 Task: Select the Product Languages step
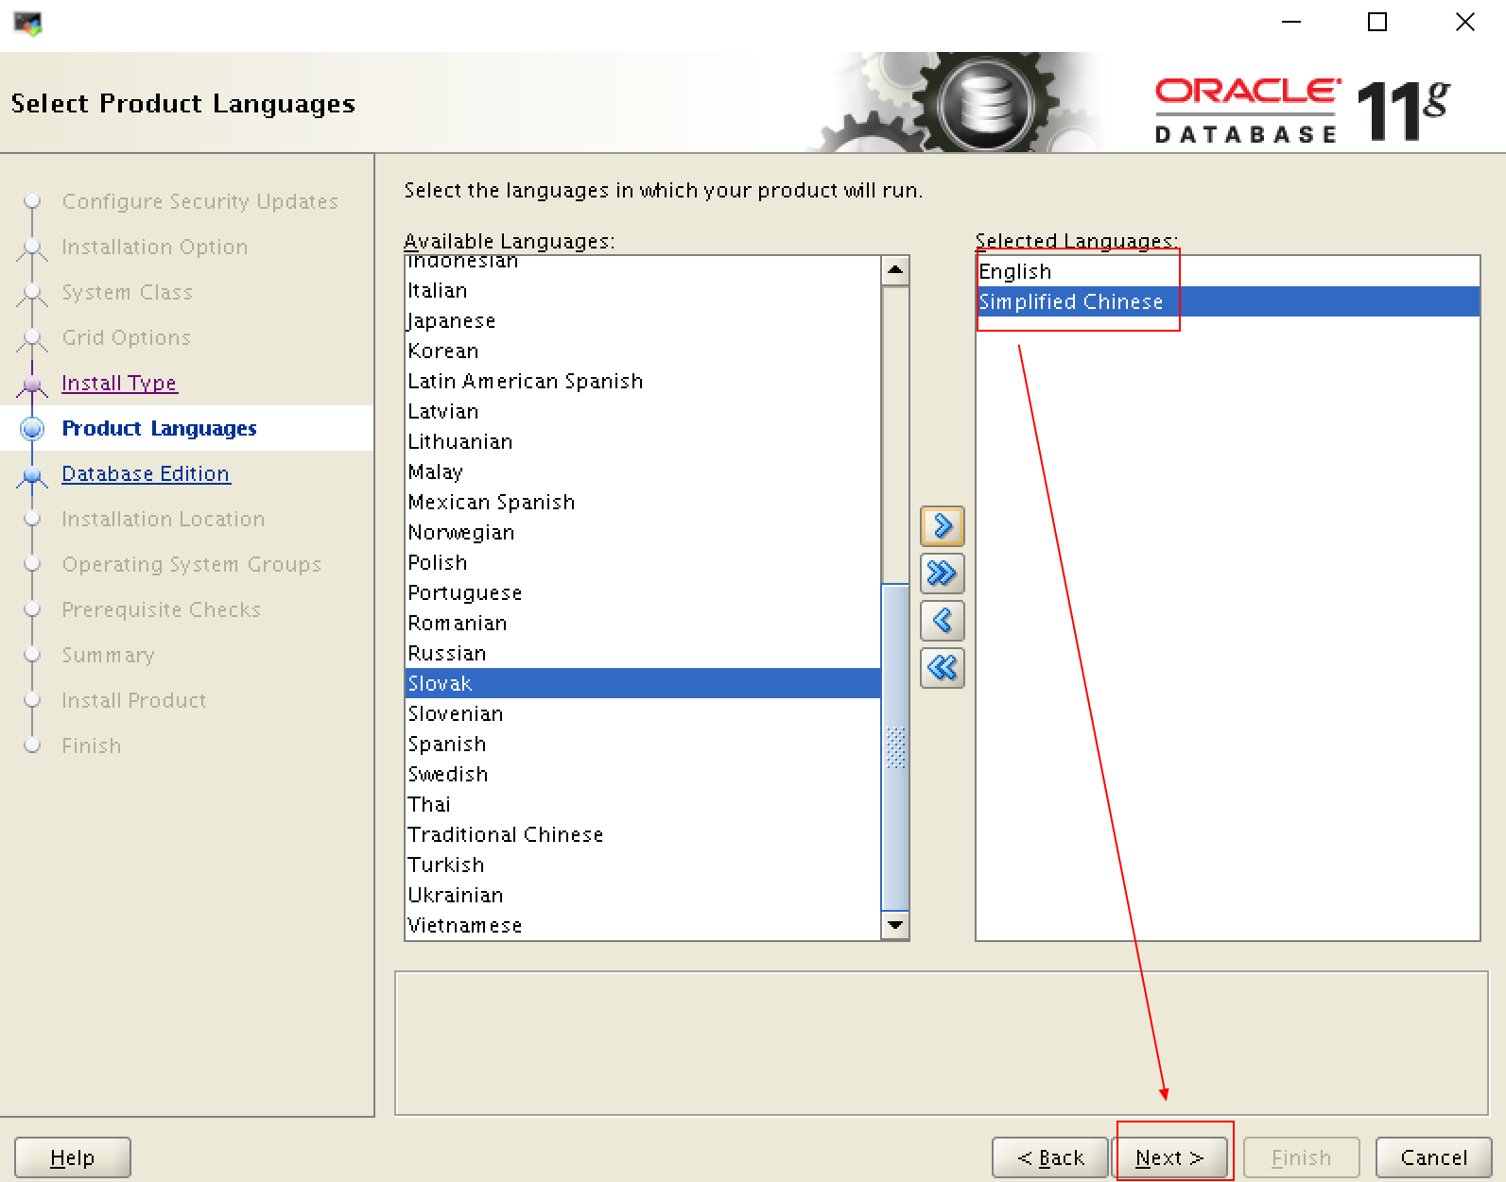click(159, 428)
